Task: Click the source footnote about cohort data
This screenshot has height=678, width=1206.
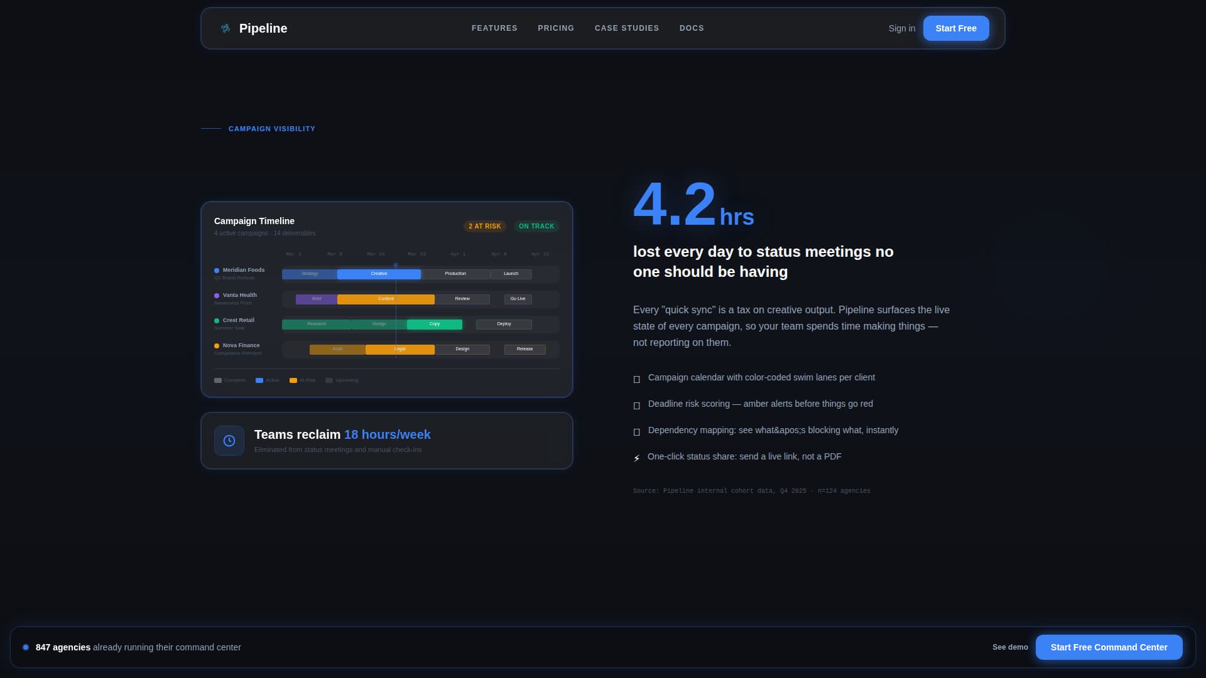Action: click(x=752, y=491)
